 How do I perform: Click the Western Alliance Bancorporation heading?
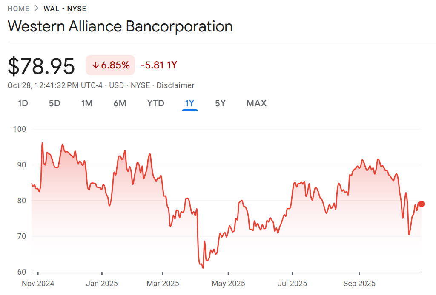(120, 26)
